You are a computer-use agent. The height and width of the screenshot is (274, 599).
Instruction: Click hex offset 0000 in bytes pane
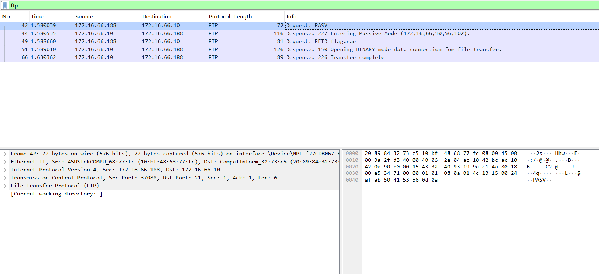coord(352,154)
